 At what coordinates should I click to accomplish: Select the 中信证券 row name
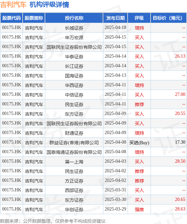click(74, 95)
